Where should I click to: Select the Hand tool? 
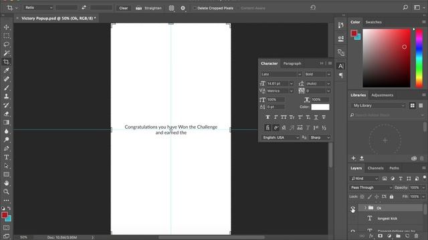click(6, 183)
